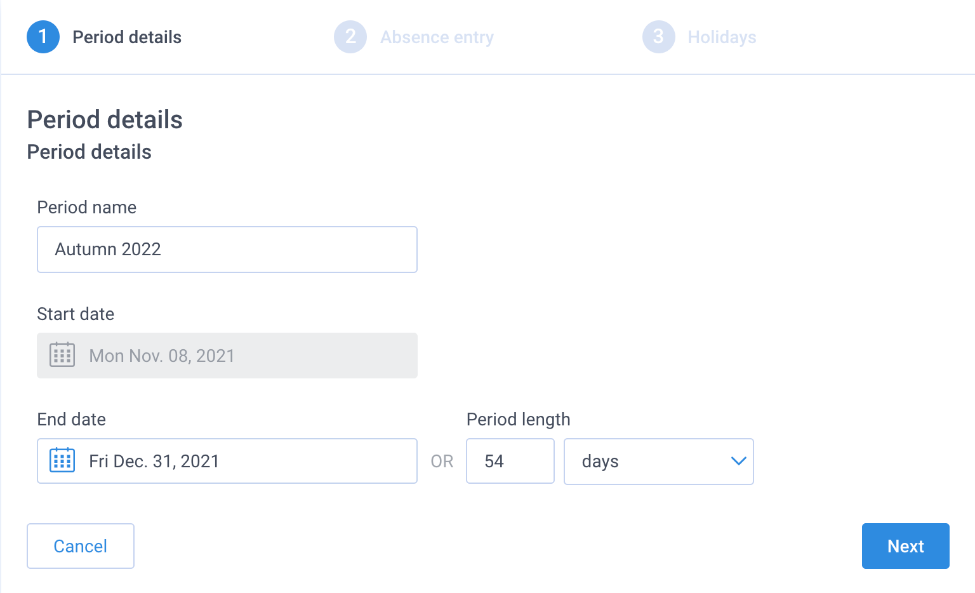Click the Period length number field '54'
This screenshot has height=593, width=975.
click(x=510, y=461)
